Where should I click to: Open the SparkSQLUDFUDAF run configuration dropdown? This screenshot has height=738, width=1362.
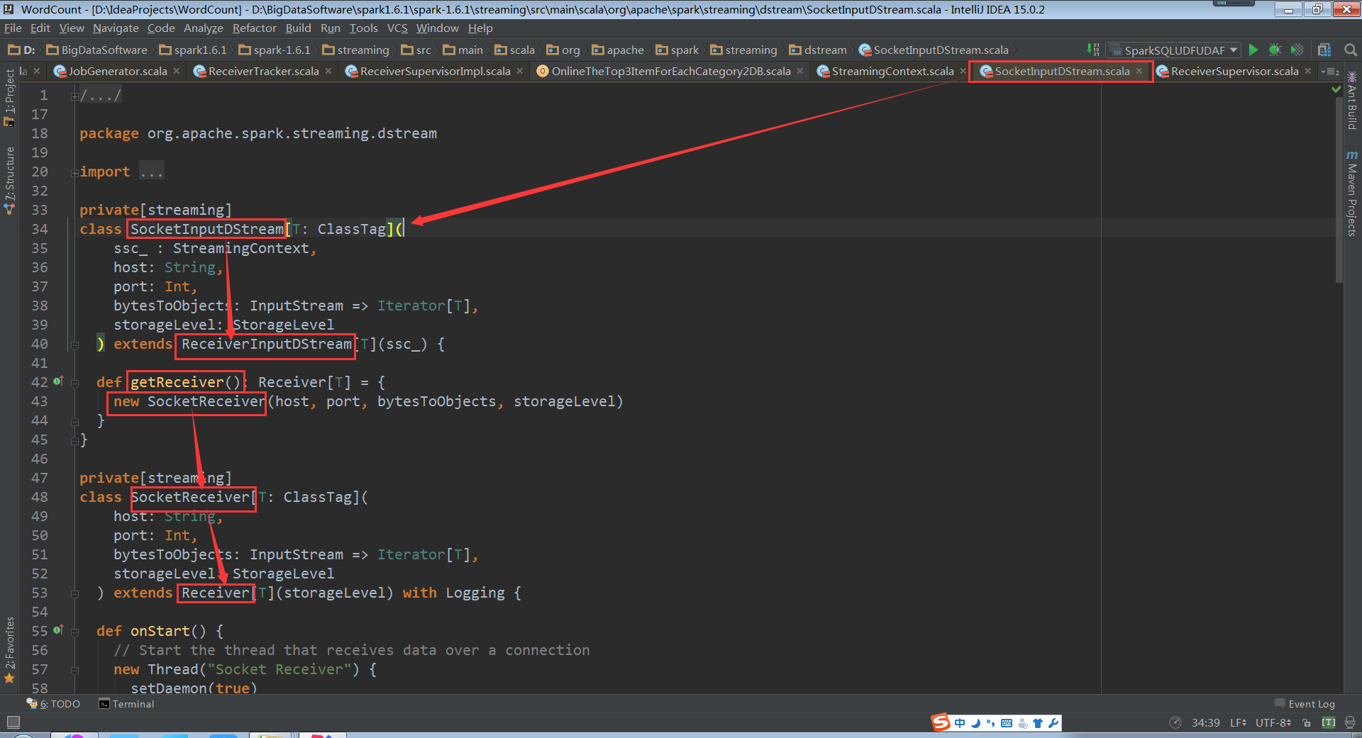tap(1174, 50)
